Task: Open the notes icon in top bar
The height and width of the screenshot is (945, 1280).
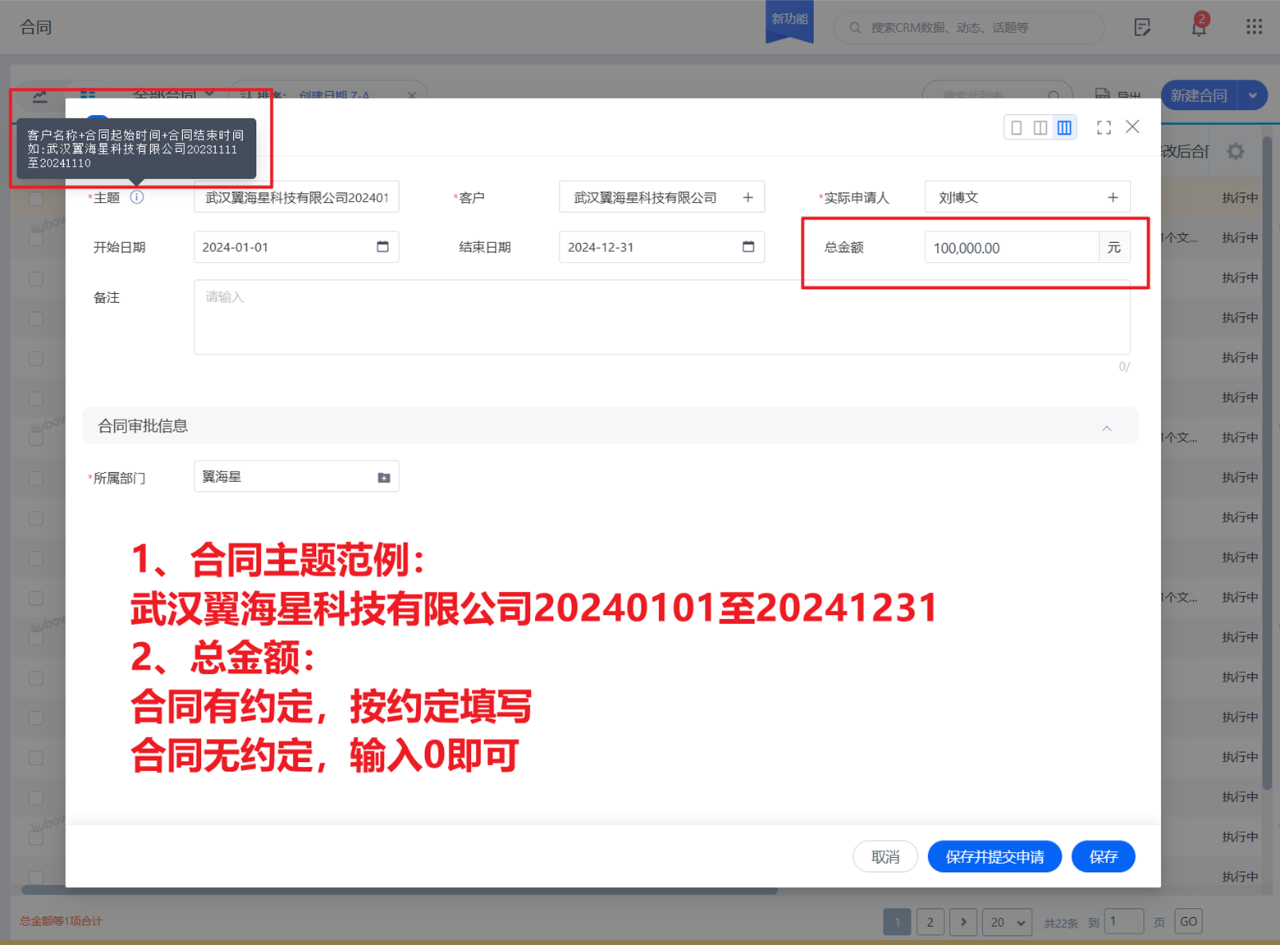Action: [1142, 27]
